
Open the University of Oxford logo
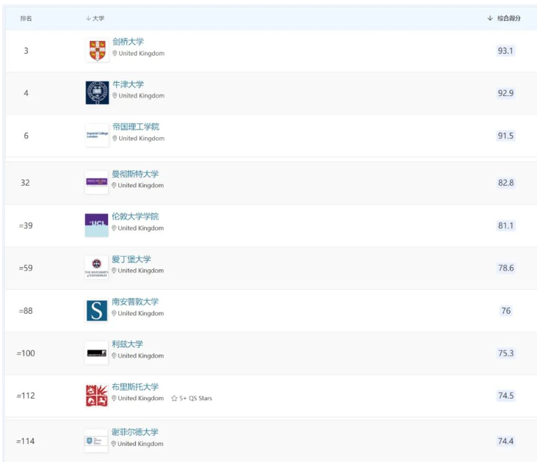pos(98,93)
